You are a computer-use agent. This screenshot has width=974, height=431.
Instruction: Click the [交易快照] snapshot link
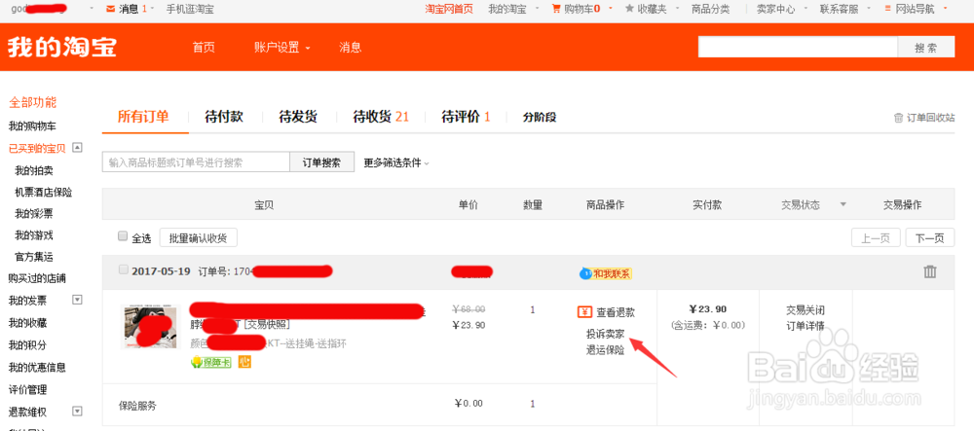[x=268, y=325]
